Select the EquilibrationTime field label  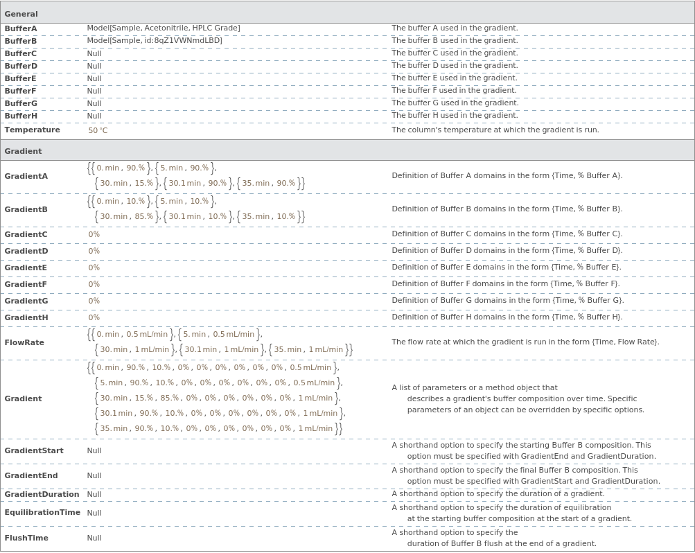pos(42,513)
